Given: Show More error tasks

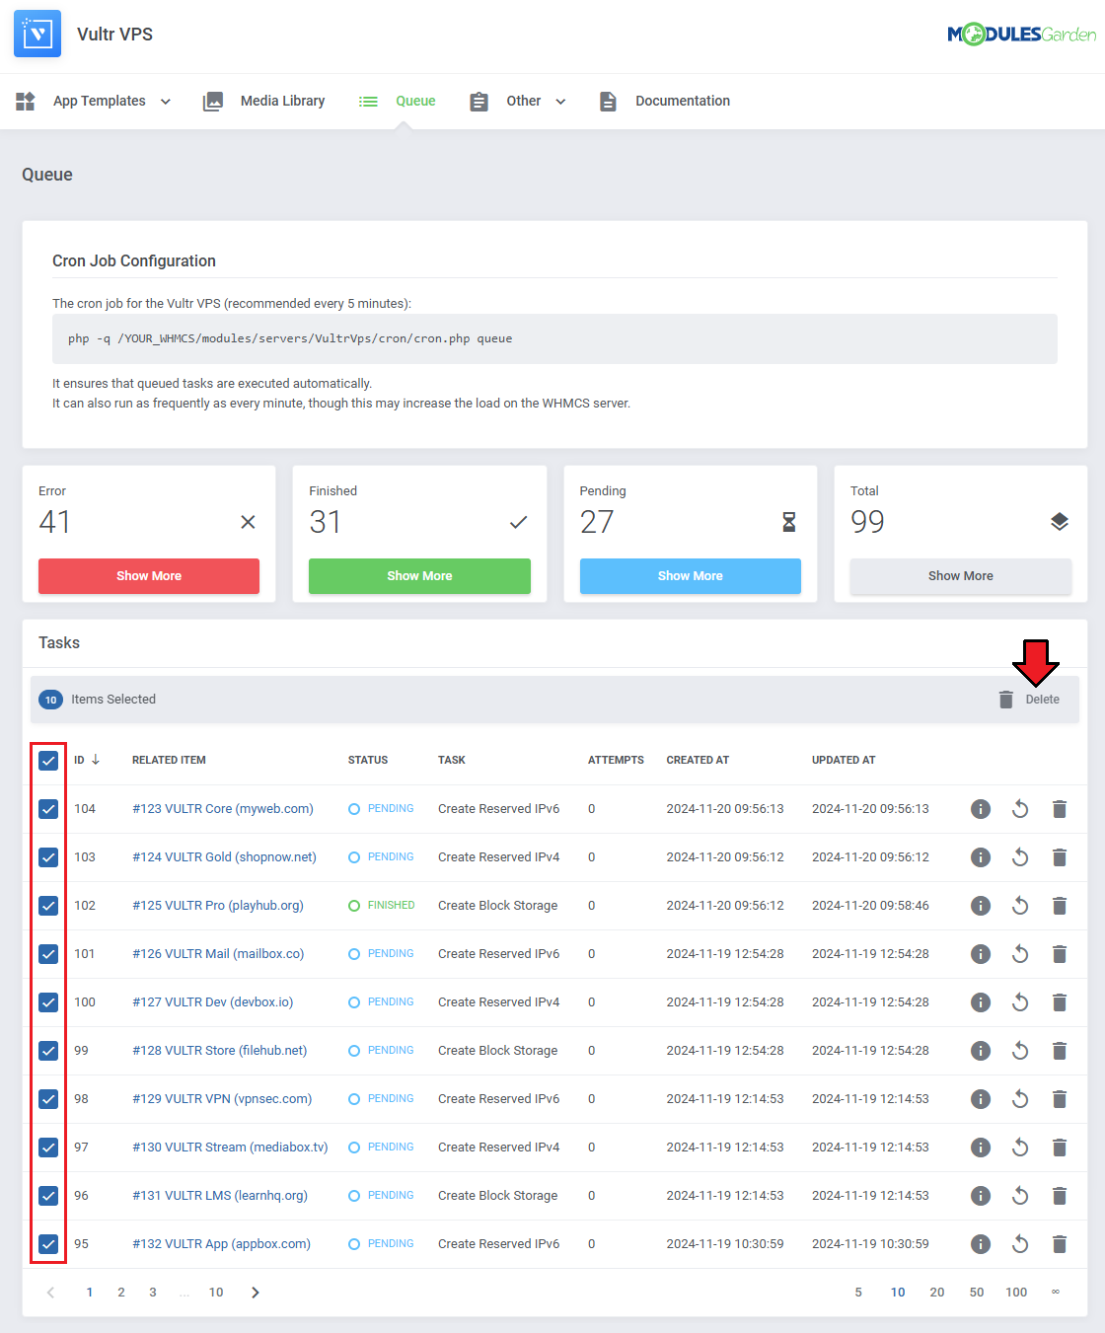Looking at the screenshot, I should coord(149,576).
